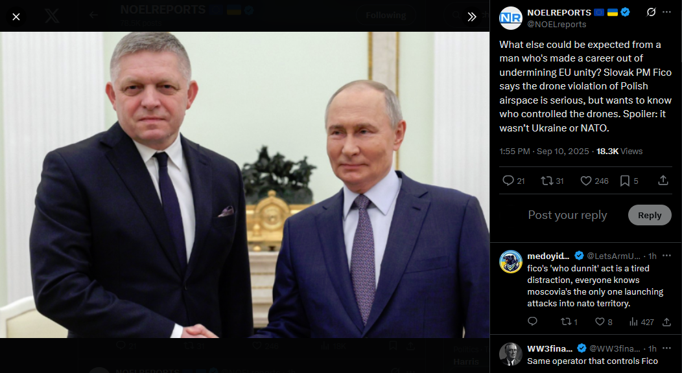Open the NOELREPORTS profile avatar
Viewport: 682px width, 373px height.
coord(511,18)
